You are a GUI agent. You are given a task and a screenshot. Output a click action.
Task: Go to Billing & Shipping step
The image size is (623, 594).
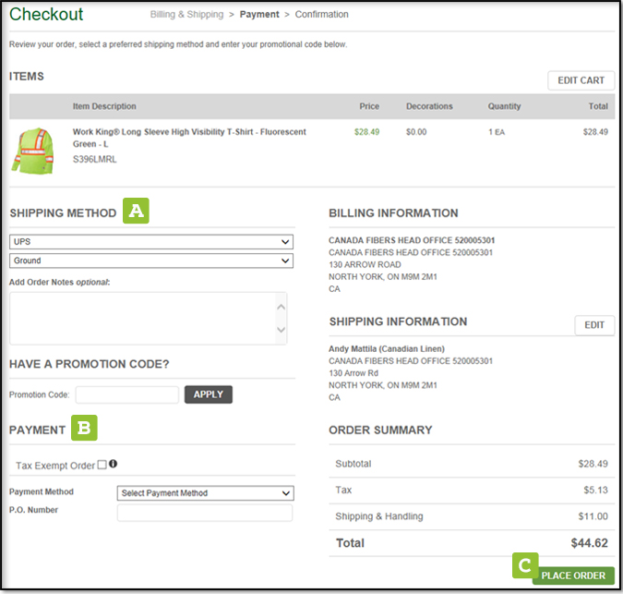click(x=188, y=15)
